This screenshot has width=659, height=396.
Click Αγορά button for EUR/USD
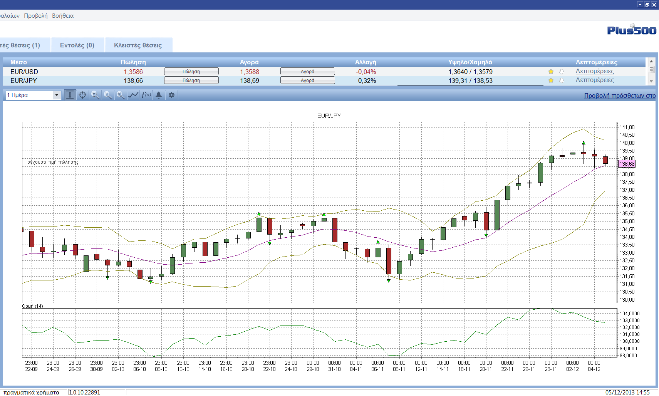coord(308,72)
